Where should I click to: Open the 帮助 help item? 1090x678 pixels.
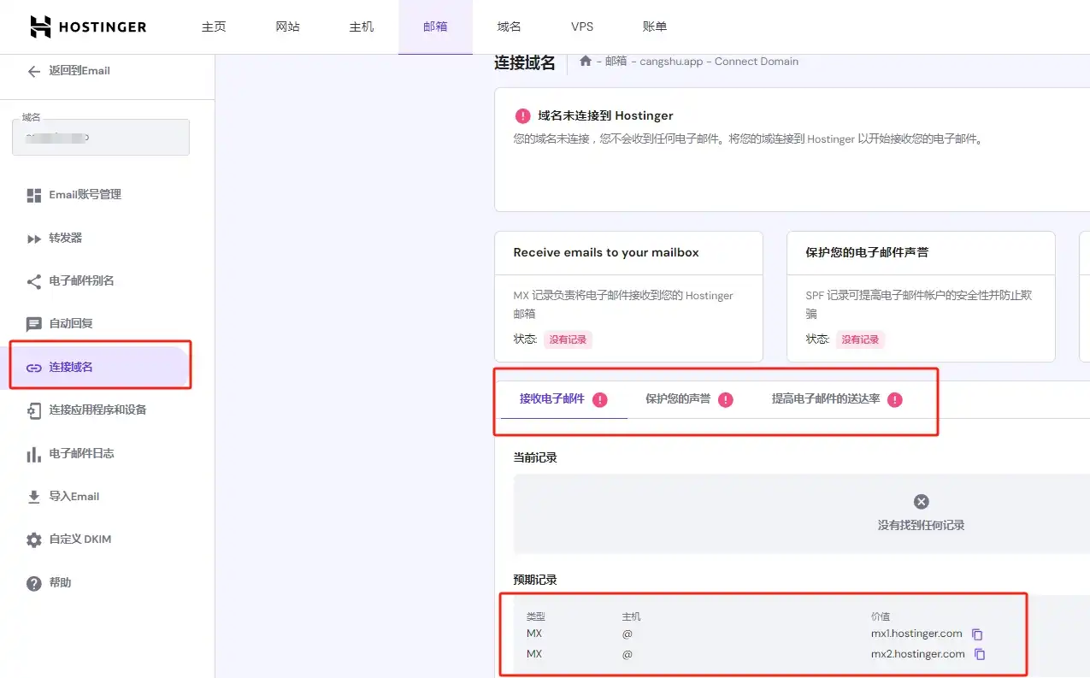click(x=34, y=583)
